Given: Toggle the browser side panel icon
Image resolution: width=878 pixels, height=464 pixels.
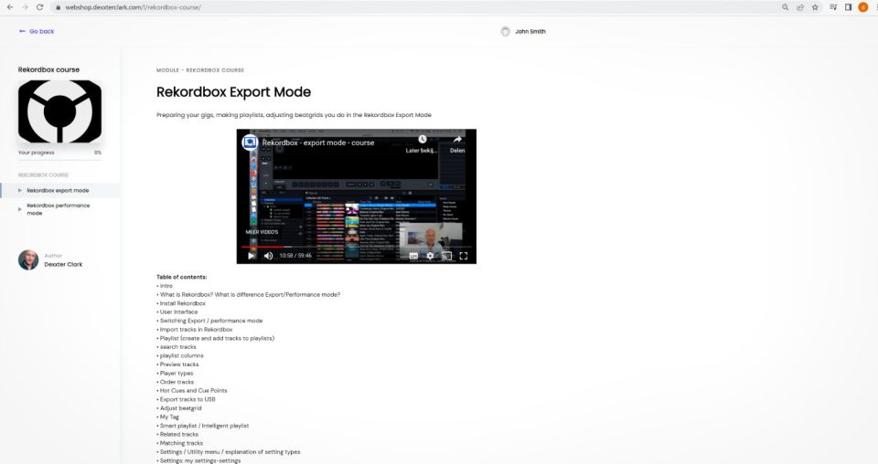Looking at the screenshot, I should pos(849,7).
